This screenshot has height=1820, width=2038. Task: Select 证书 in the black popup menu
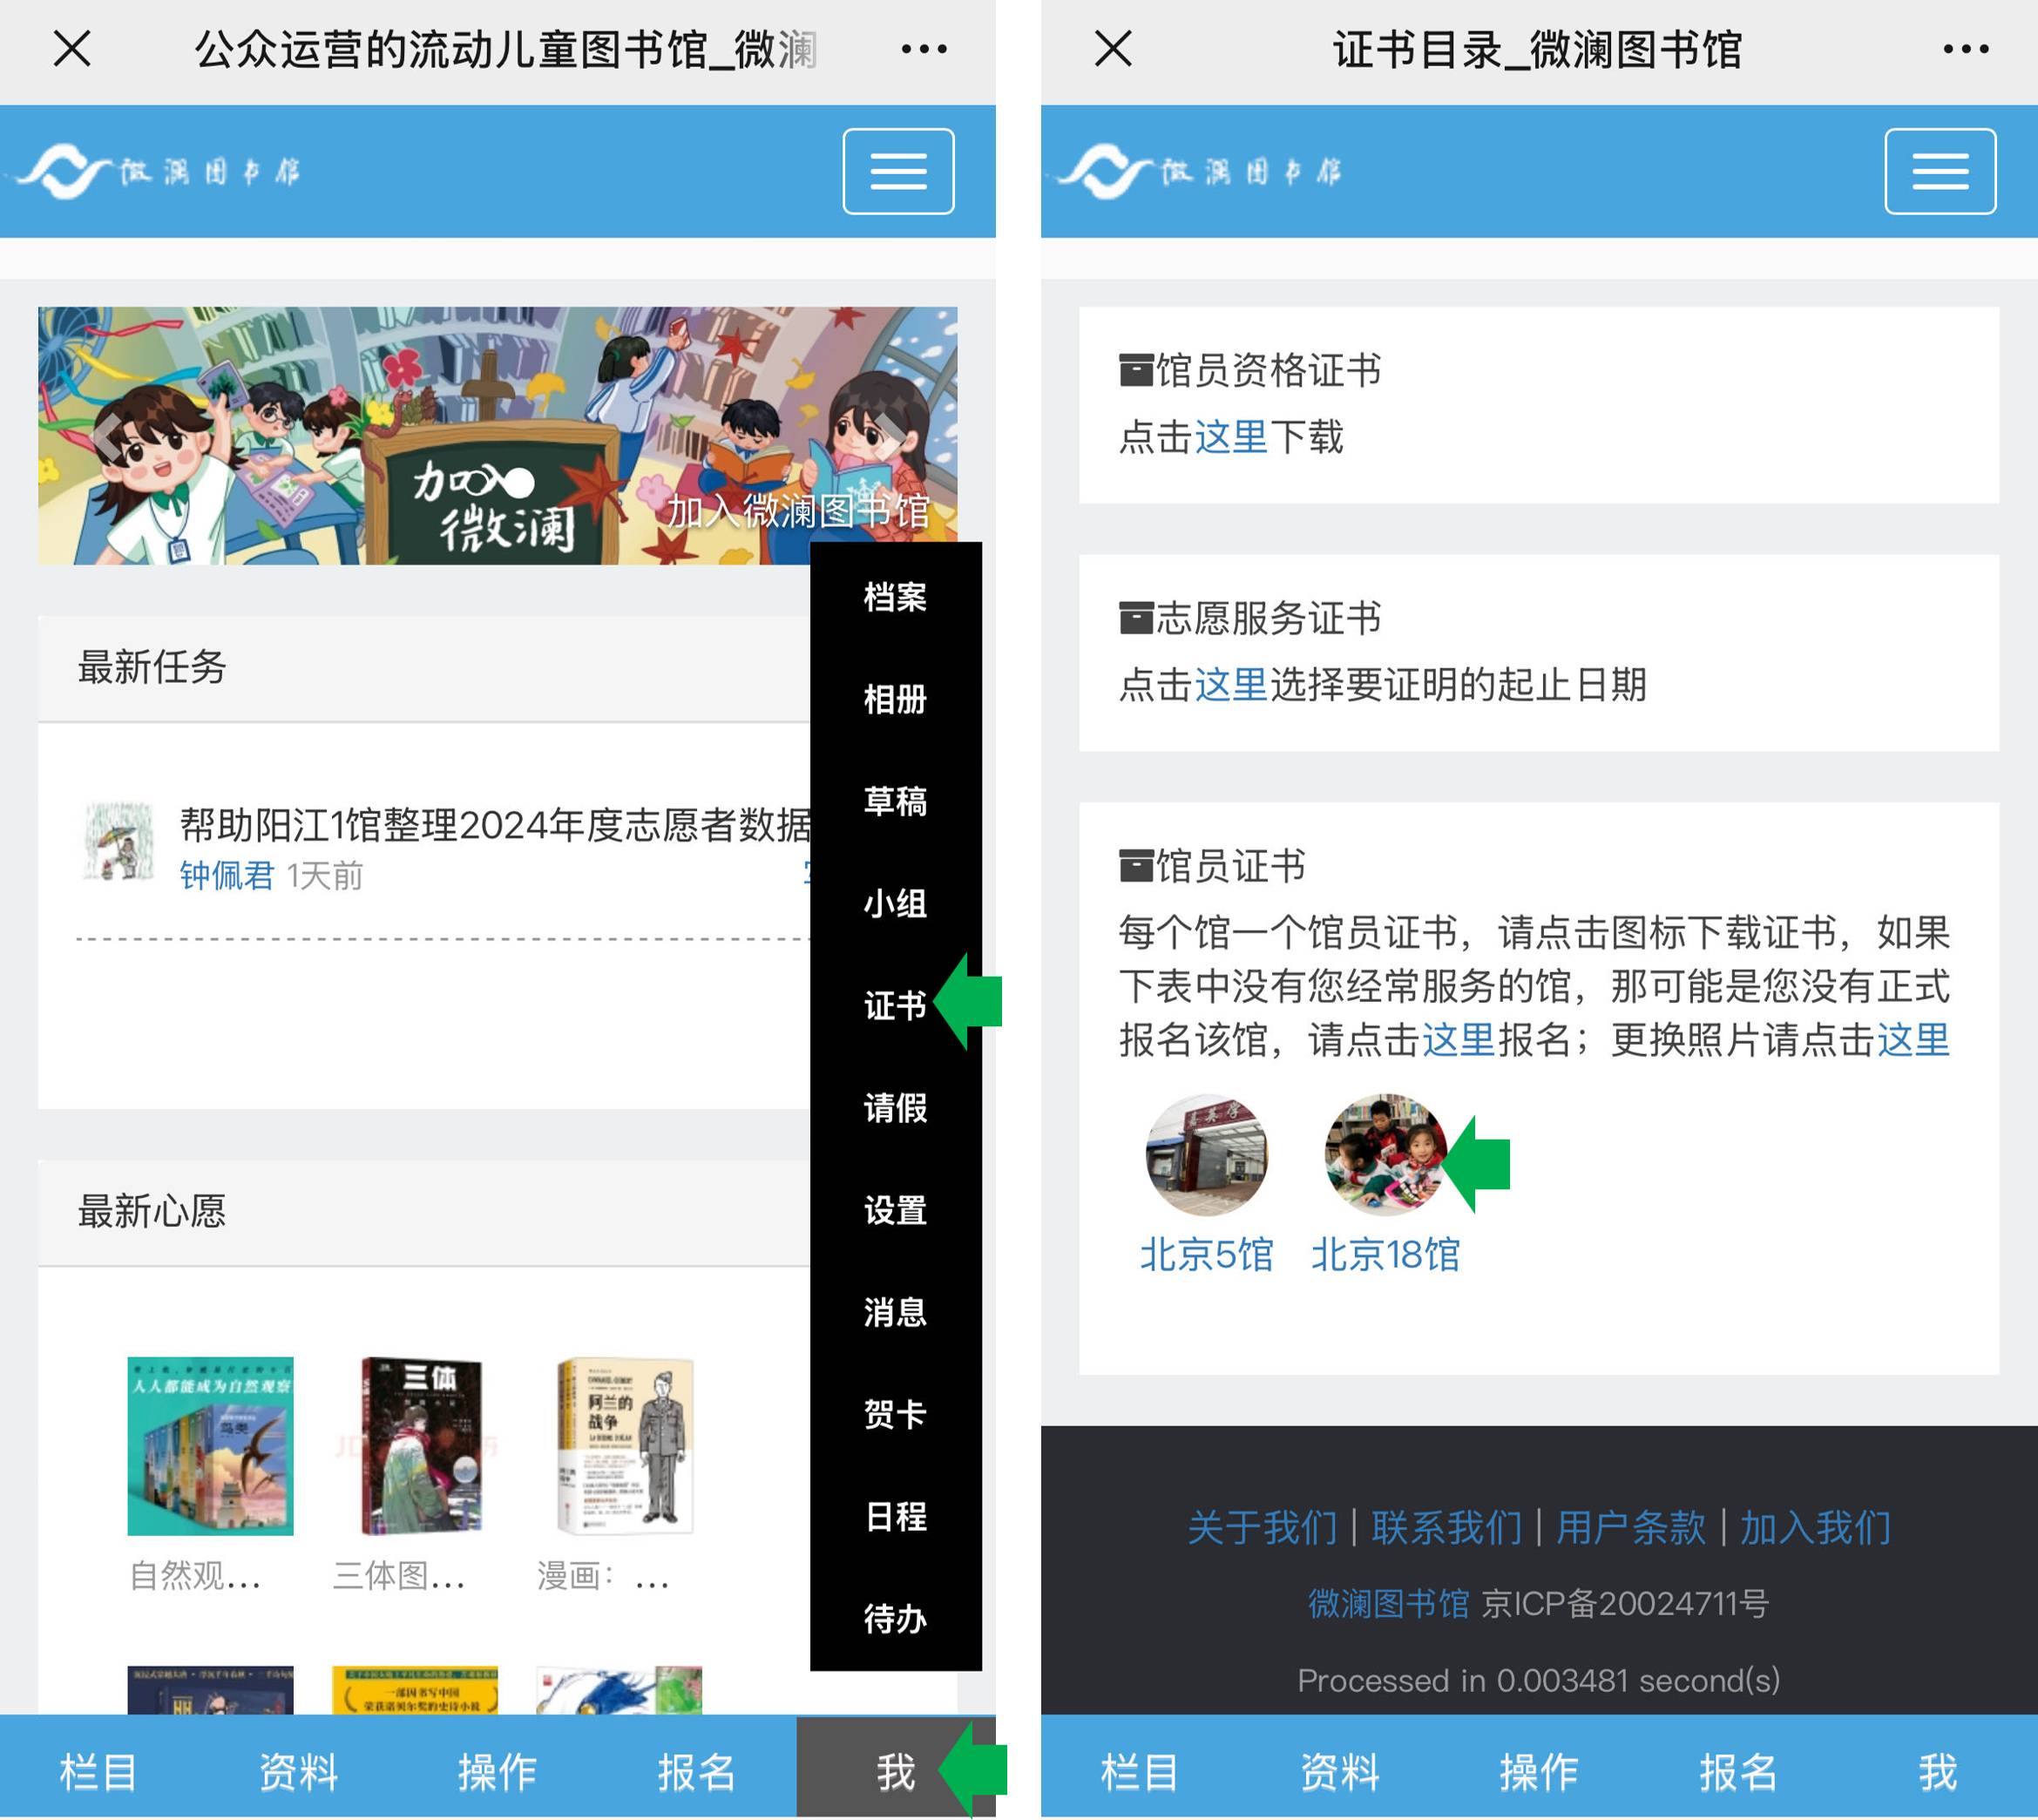coord(894,1005)
